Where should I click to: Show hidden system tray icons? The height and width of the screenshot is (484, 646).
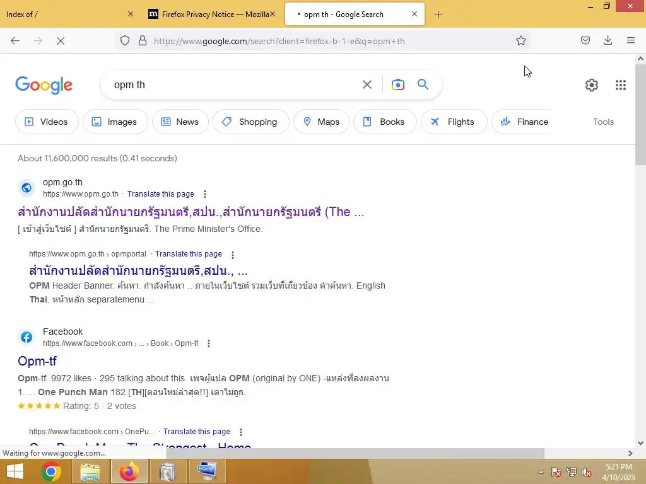pos(541,472)
